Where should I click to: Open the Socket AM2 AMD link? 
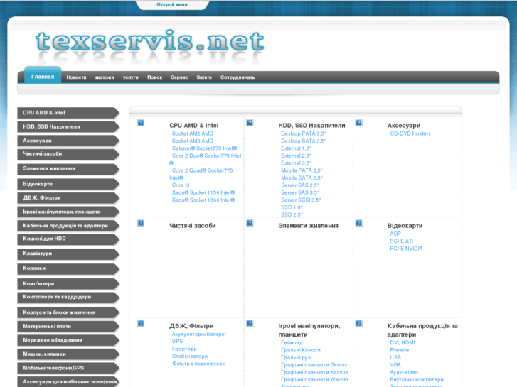[193, 133]
